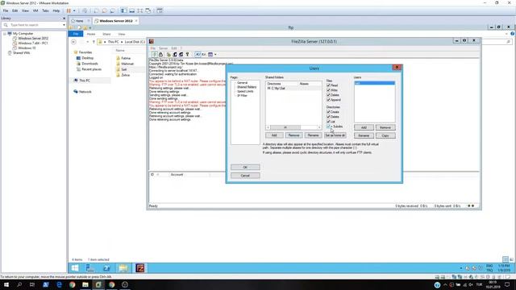Toggle the Directories List checkbox
The width and height of the screenshot is (516, 290).
[x=328, y=122]
